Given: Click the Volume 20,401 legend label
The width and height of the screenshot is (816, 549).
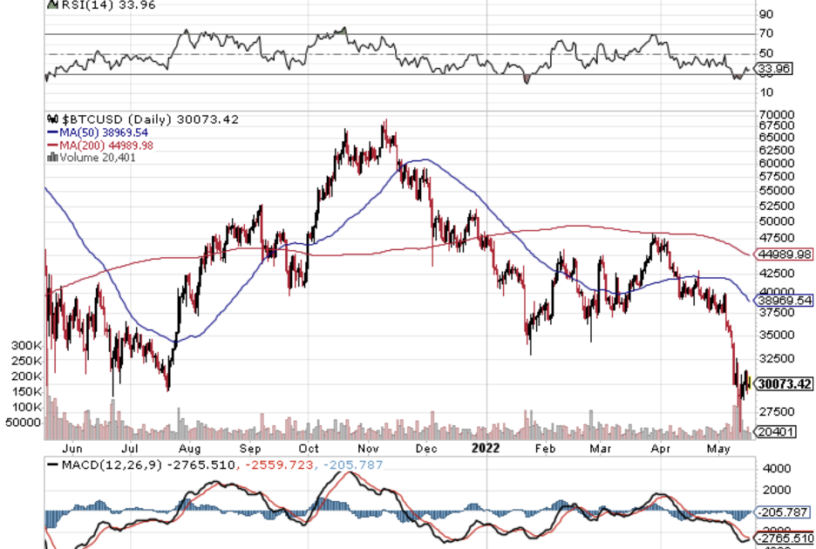Looking at the screenshot, I should 97,158.
